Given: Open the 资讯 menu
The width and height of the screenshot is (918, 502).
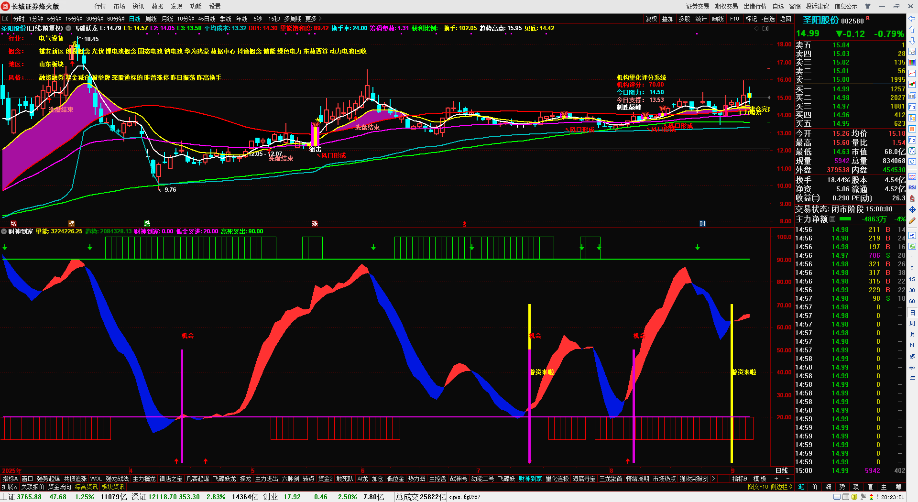Looking at the screenshot, I should (x=139, y=6).
